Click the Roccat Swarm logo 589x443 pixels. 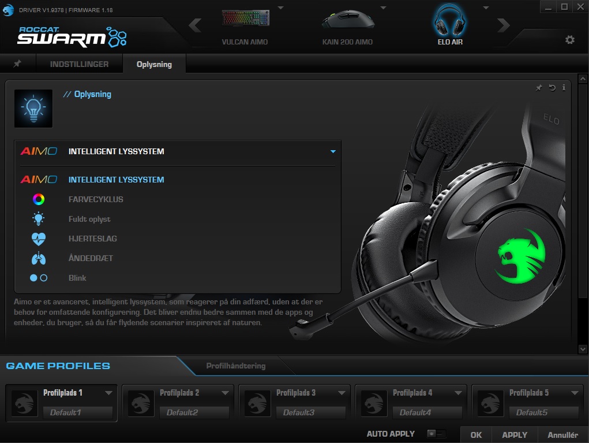pyautogui.click(x=72, y=36)
